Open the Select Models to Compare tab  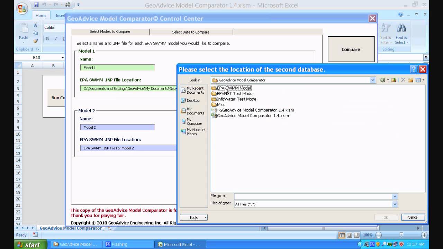(110, 31)
